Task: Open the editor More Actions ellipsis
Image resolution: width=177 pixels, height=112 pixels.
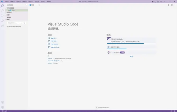Action: (x=175, y=5)
